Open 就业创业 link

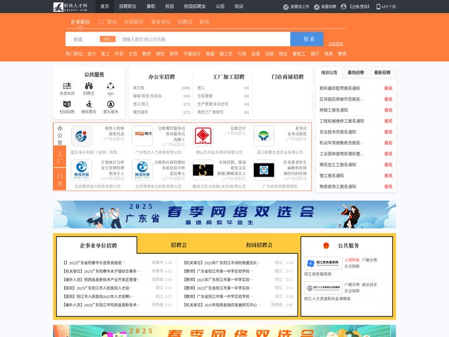pyautogui.click(x=369, y=285)
